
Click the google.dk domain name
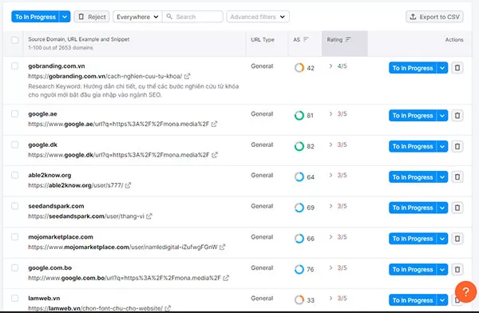(x=43, y=145)
